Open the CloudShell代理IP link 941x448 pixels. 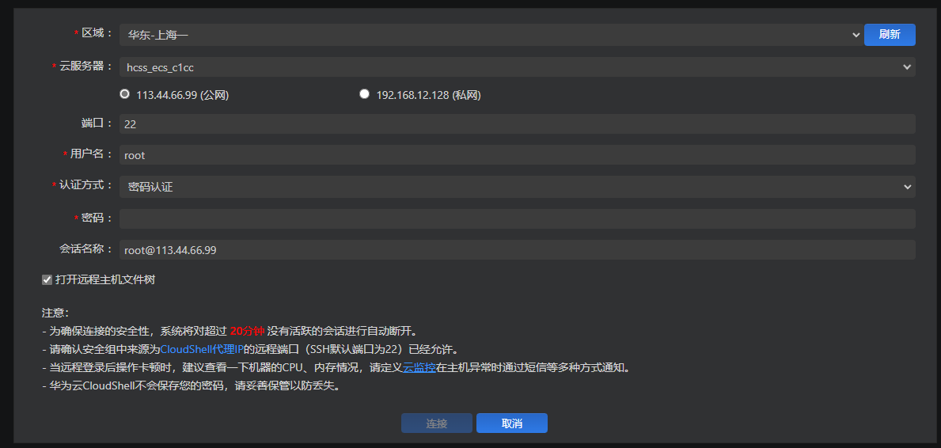pyautogui.click(x=202, y=350)
